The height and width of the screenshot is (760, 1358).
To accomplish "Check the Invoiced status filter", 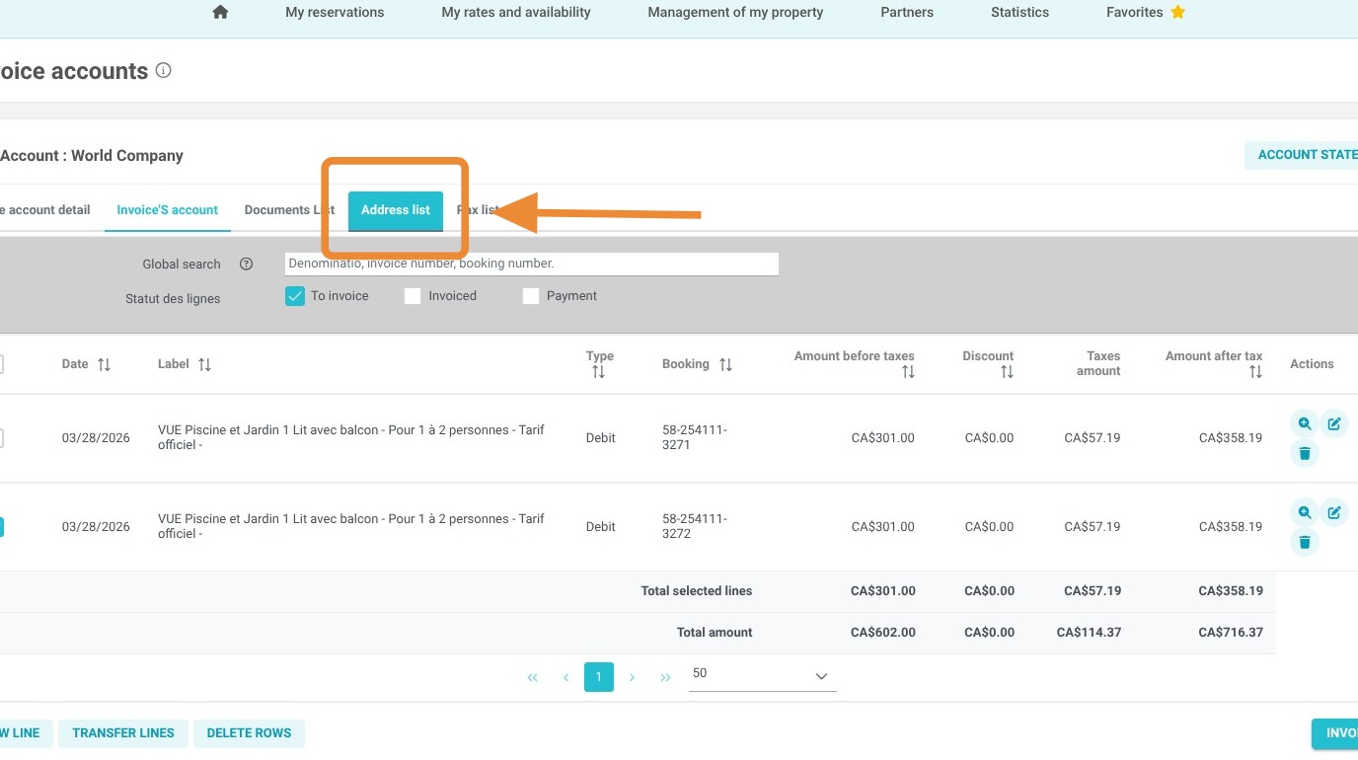I will click(413, 296).
